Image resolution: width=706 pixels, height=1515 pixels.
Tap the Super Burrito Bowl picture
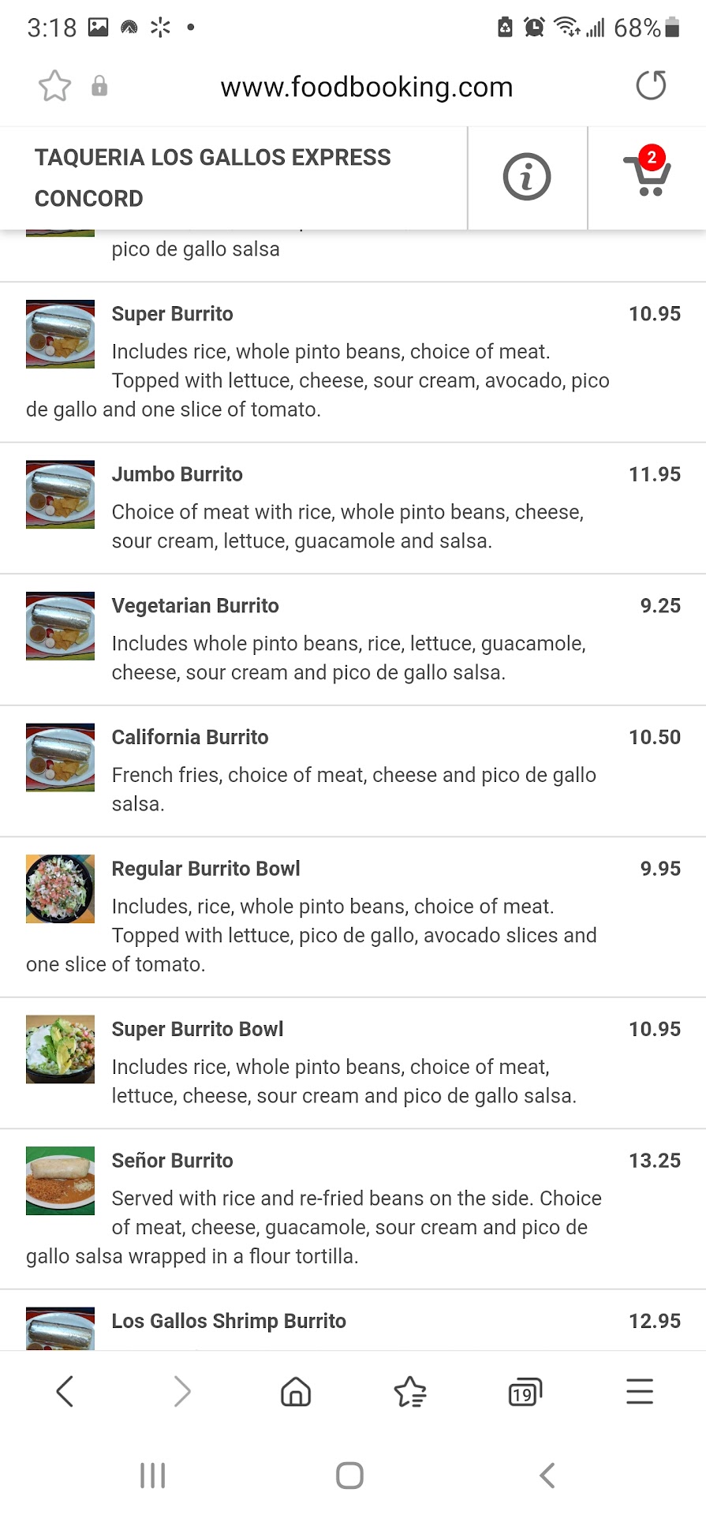click(60, 1049)
